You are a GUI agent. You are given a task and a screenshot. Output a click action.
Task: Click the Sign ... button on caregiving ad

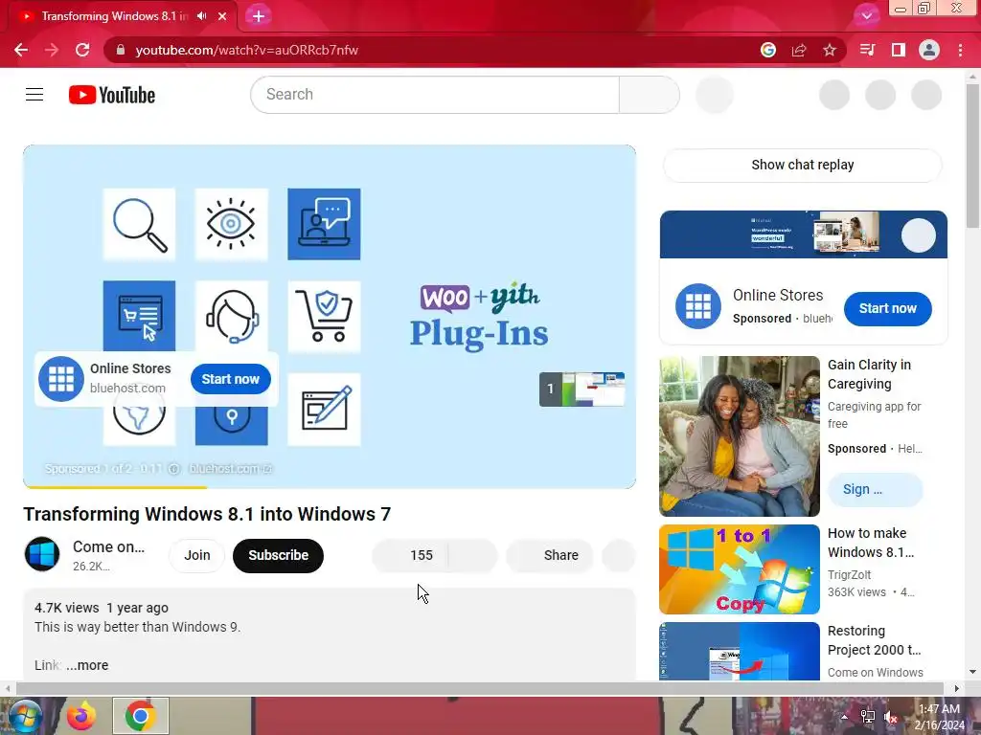pos(874,489)
